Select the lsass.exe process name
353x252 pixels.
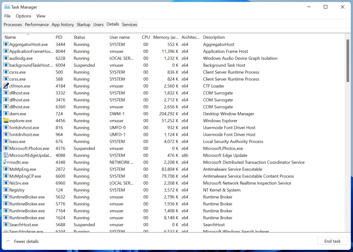pyautogui.click(x=17, y=141)
